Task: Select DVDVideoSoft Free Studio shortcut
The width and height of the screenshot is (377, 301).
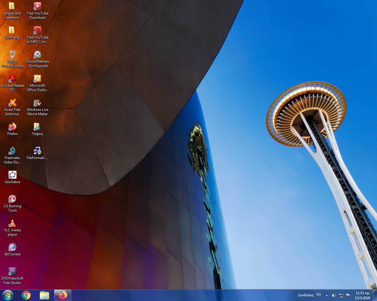Action: tap(12, 276)
